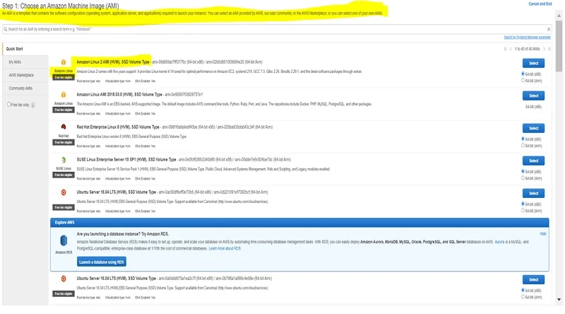This screenshot has height=314, width=565.
Task: Focus the AMI search input field
Action: click(x=277, y=29)
